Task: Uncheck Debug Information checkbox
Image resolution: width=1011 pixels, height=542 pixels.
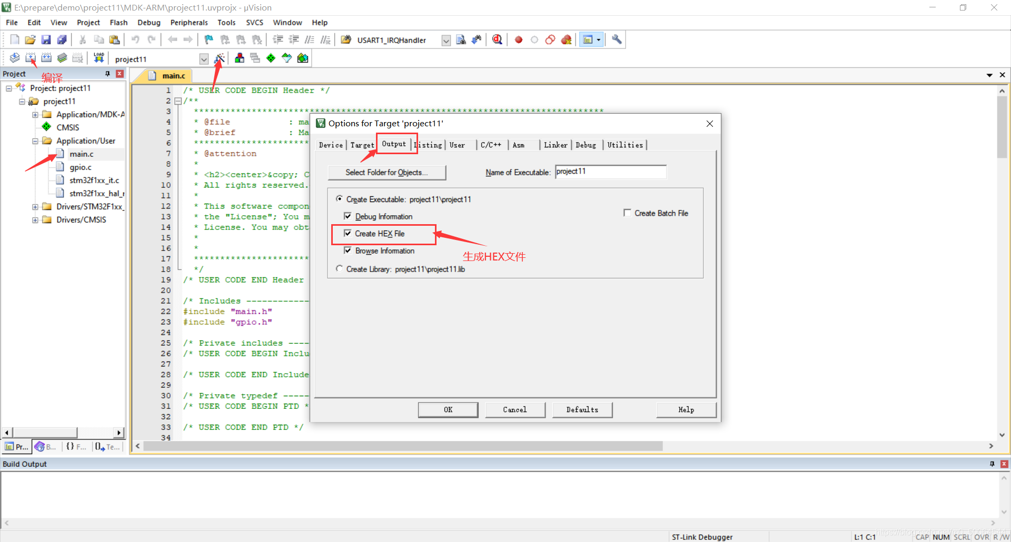Action: coord(348,216)
